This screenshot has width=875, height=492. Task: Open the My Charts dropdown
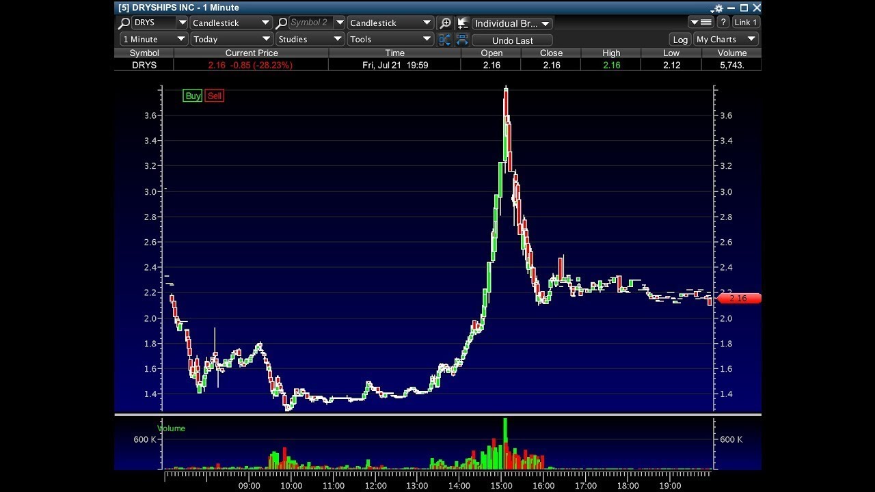(726, 39)
